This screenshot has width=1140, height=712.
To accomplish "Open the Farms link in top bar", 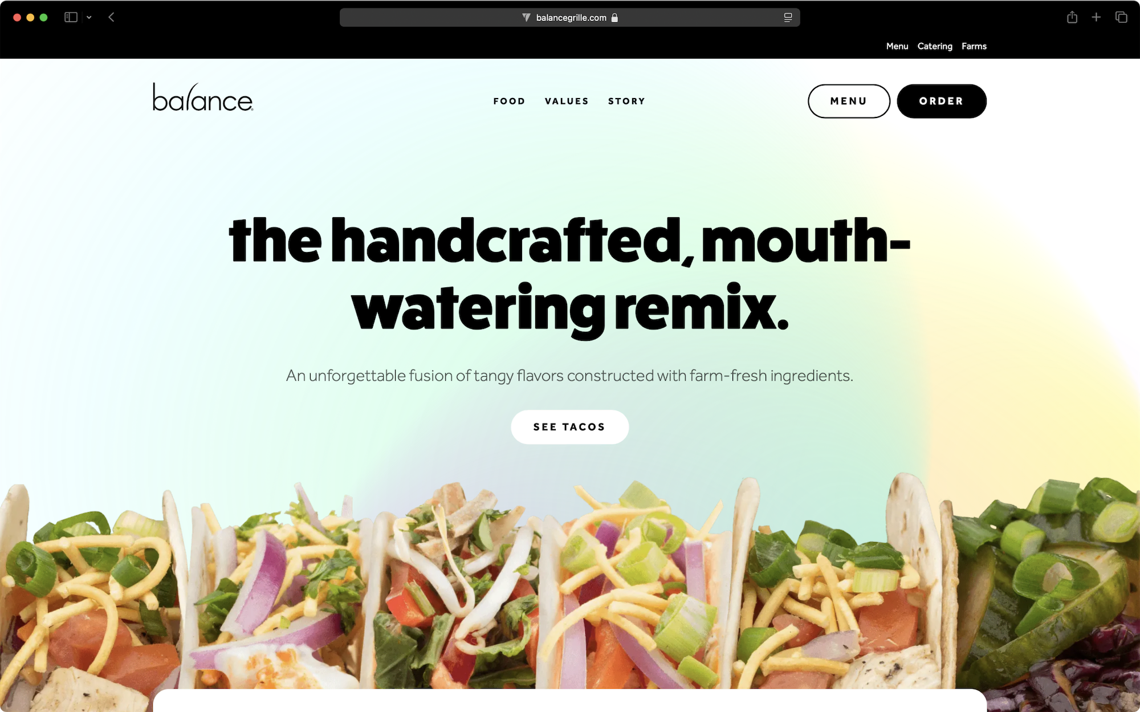I will tap(974, 46).
